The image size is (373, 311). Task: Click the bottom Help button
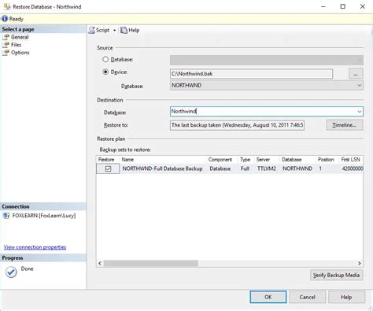(x=346, y=297)
